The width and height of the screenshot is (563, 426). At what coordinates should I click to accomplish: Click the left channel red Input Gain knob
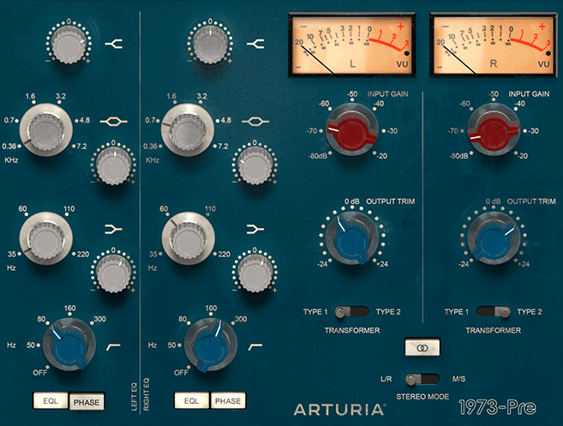point(352,130)
